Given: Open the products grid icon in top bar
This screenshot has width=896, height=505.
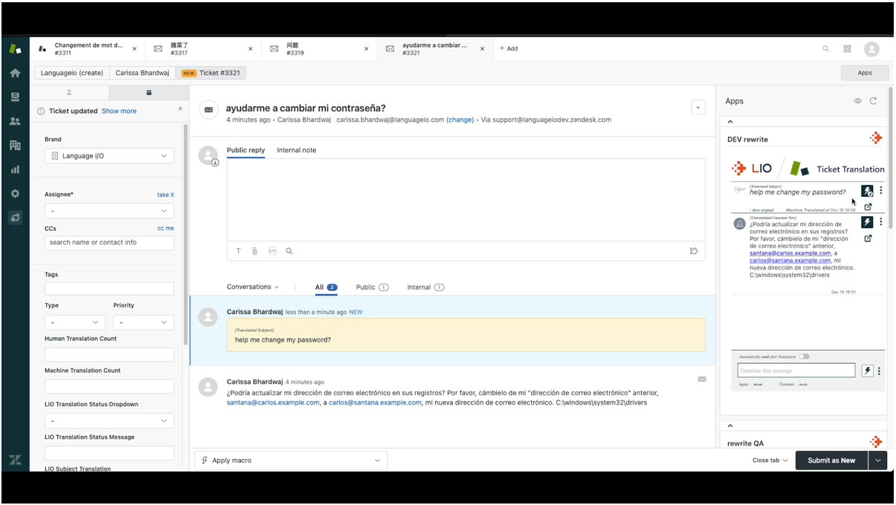Looking at the screenshot, I should [847, 48].
